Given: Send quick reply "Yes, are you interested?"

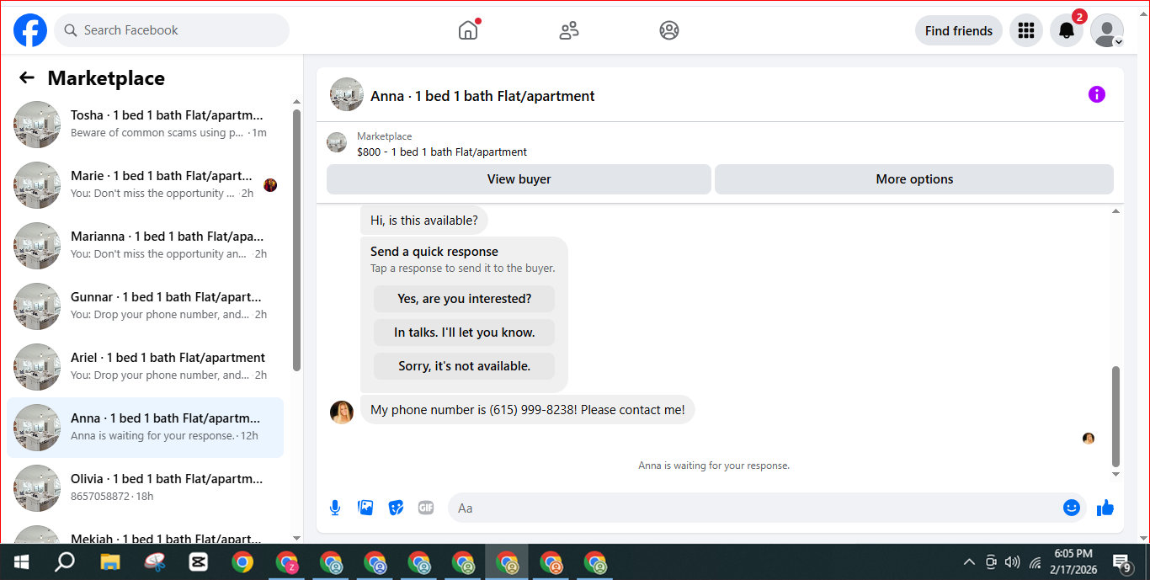Looking at the screenshot, I should click(x=464, y=298).
